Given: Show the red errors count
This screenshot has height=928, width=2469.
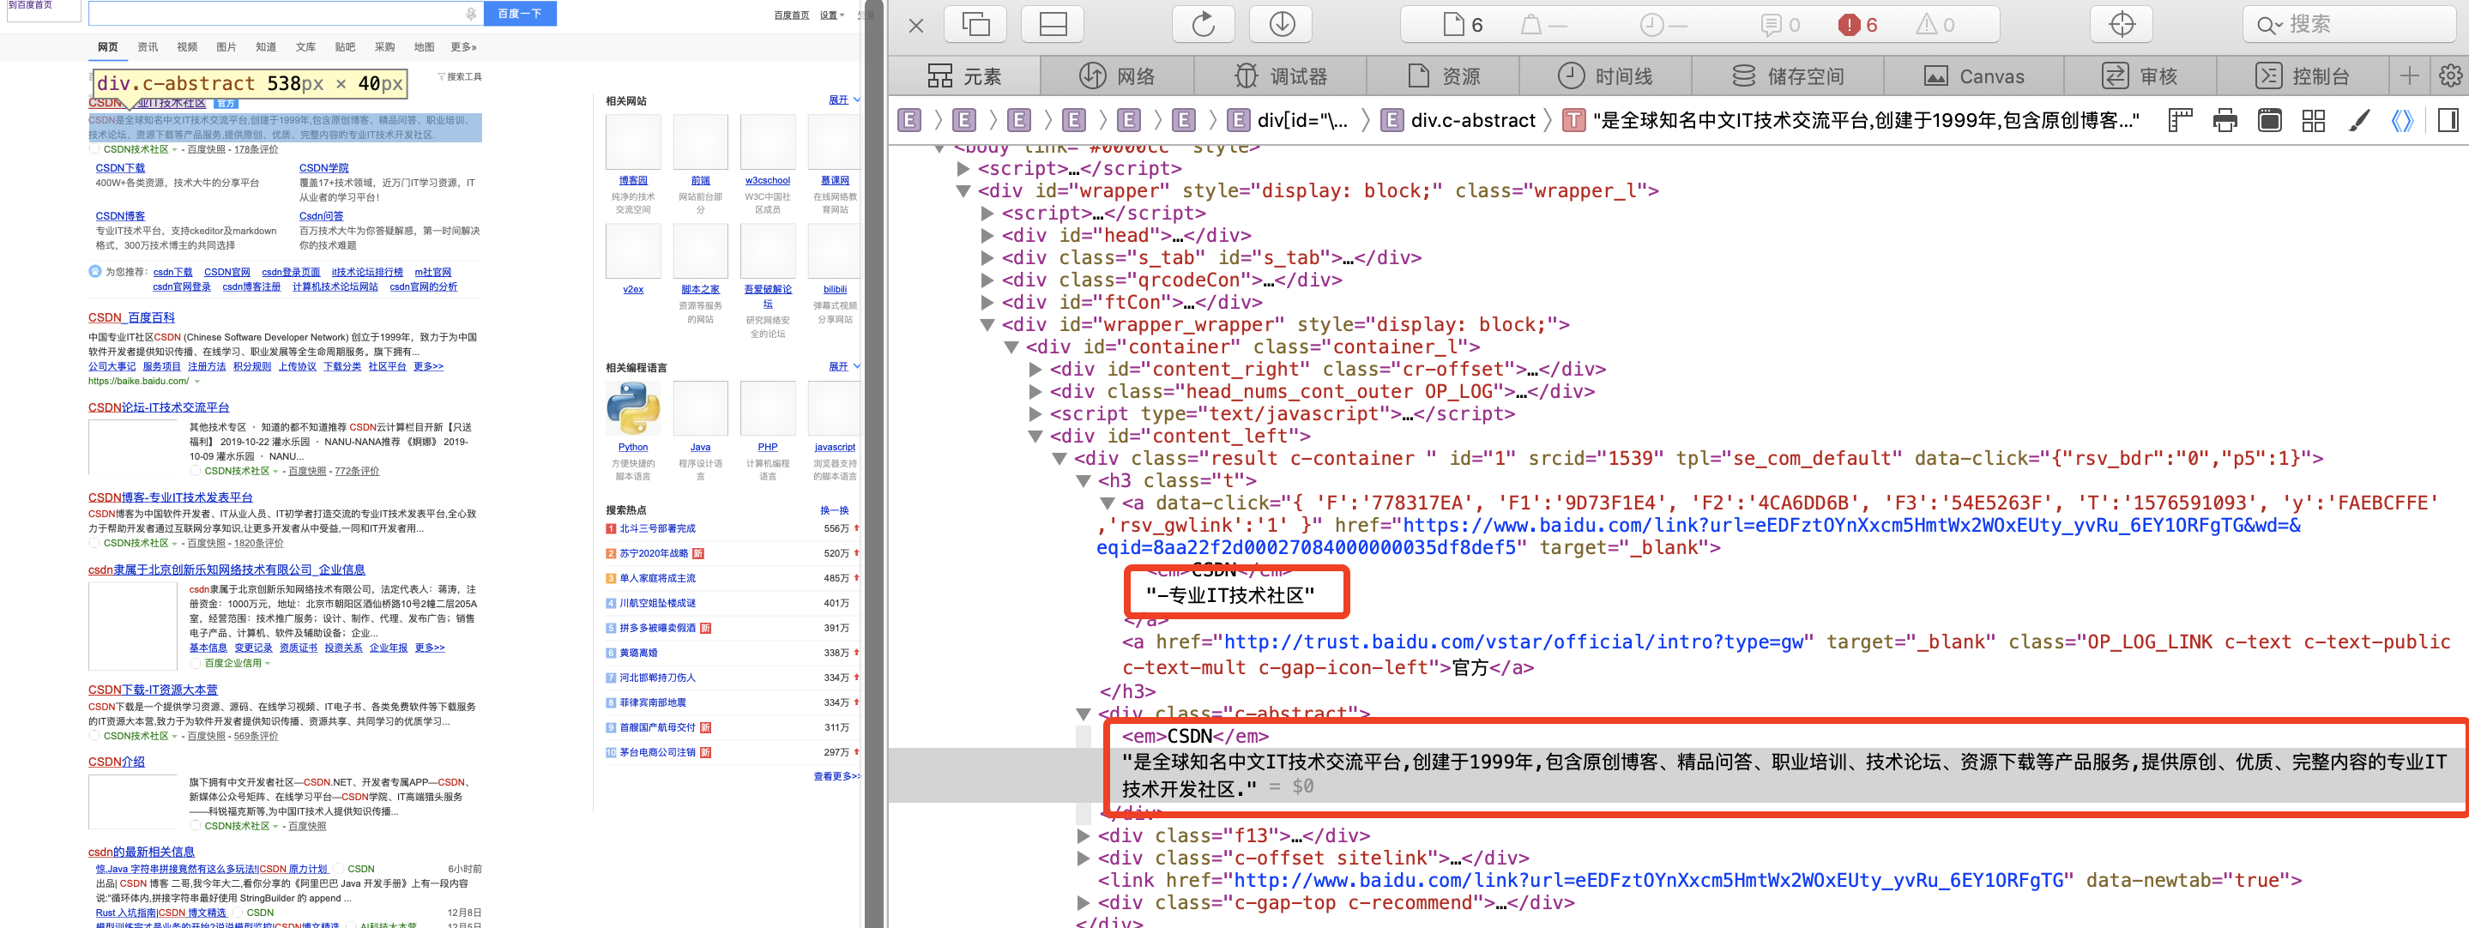Looking at the screenshot, I should 1857,25.
